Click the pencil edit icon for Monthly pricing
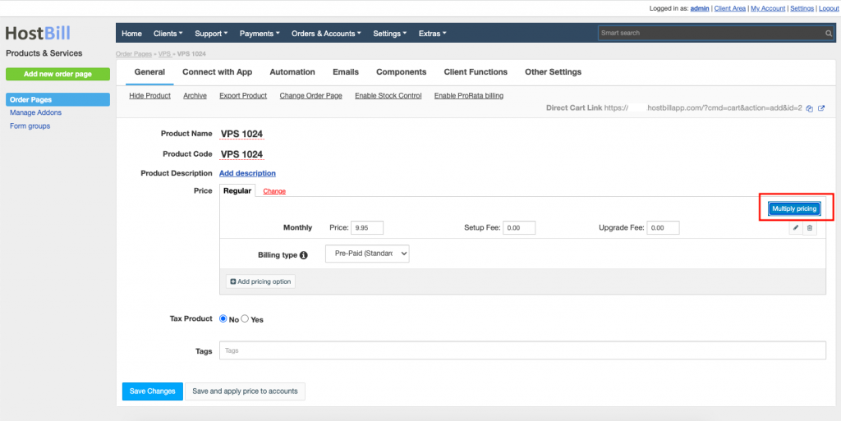 [796, 227]
